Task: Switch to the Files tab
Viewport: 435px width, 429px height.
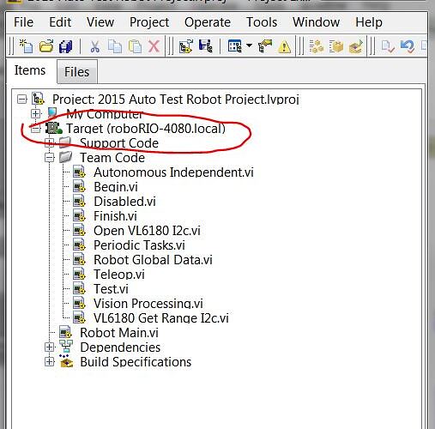Action: 77,72
